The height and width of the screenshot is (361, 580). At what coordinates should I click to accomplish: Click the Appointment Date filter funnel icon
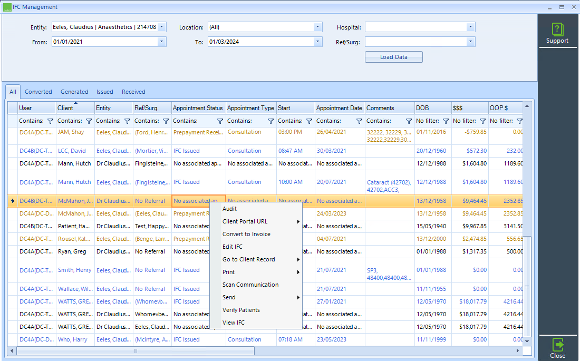(359, 121)
